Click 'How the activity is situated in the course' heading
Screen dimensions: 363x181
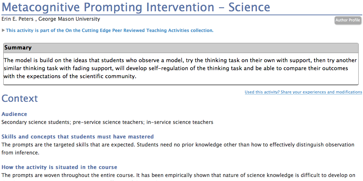click(x=59, y=167)
